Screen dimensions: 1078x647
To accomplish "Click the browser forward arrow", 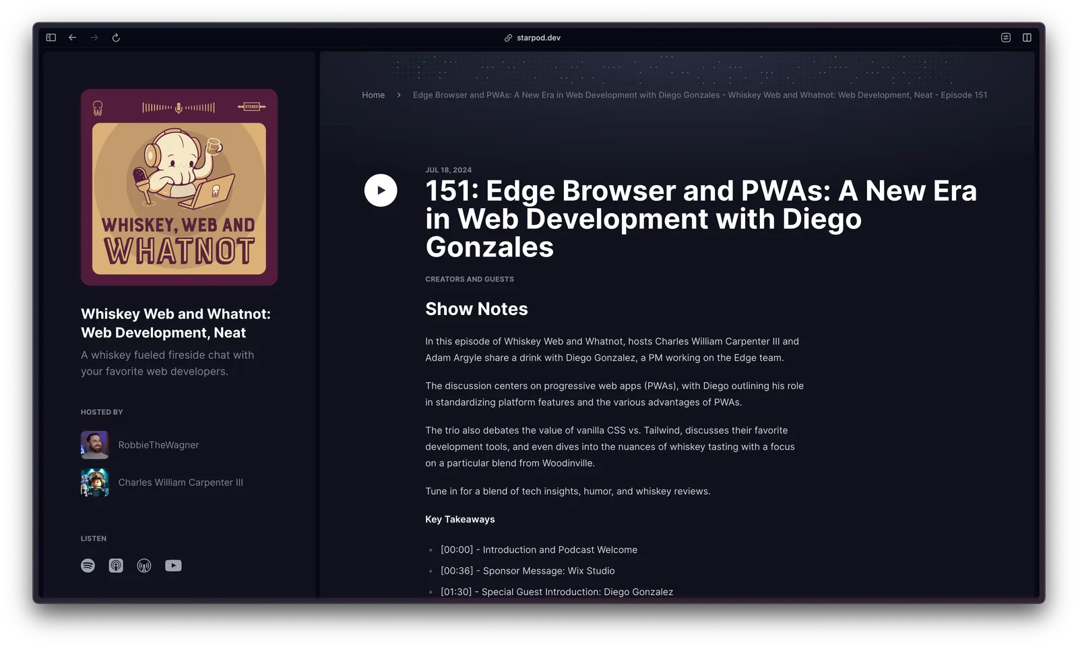I will coord(94,38).
